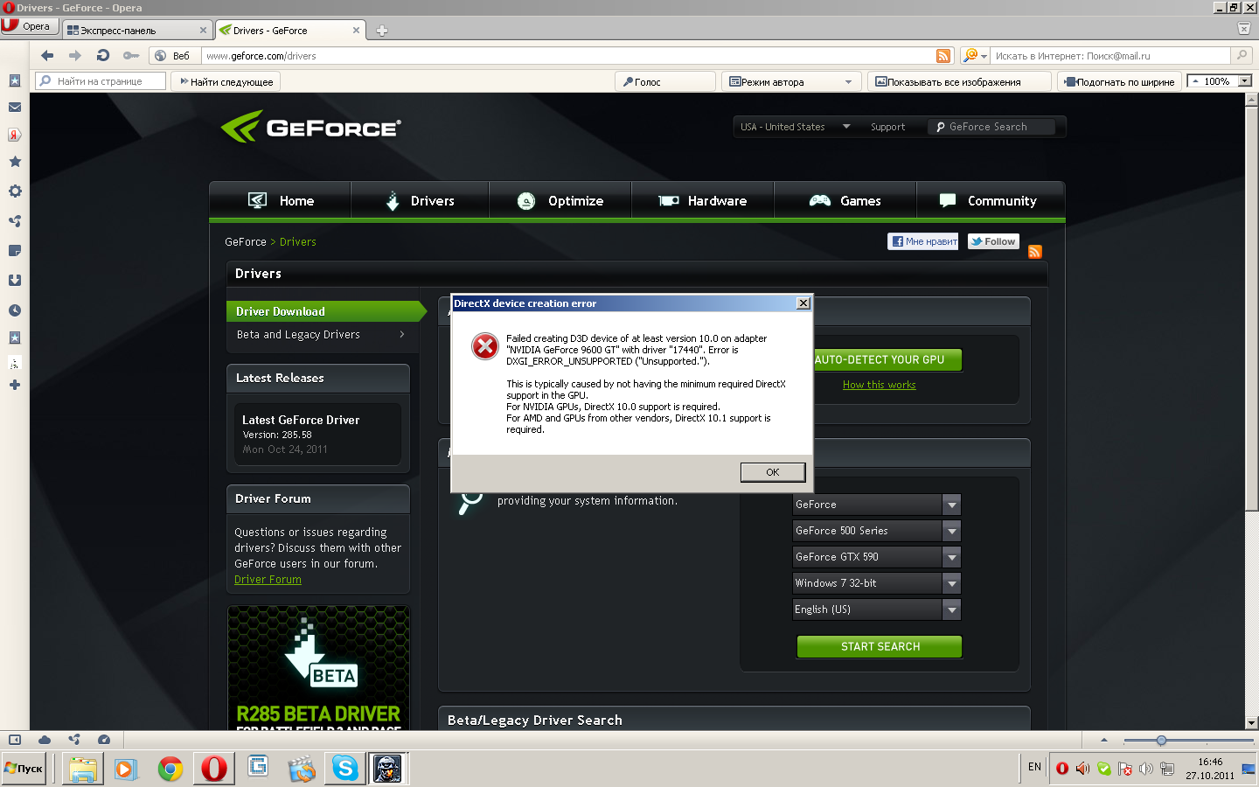Switch to the Экспресс-панель tab
The image size is (1259, 787).
point(137,30)
